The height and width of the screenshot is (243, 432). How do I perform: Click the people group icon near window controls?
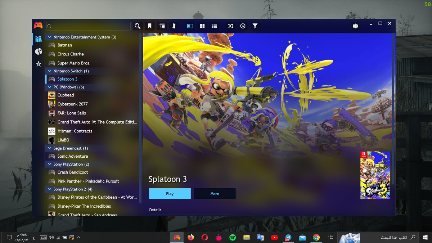pyautogui.click(x=356, y=26)
